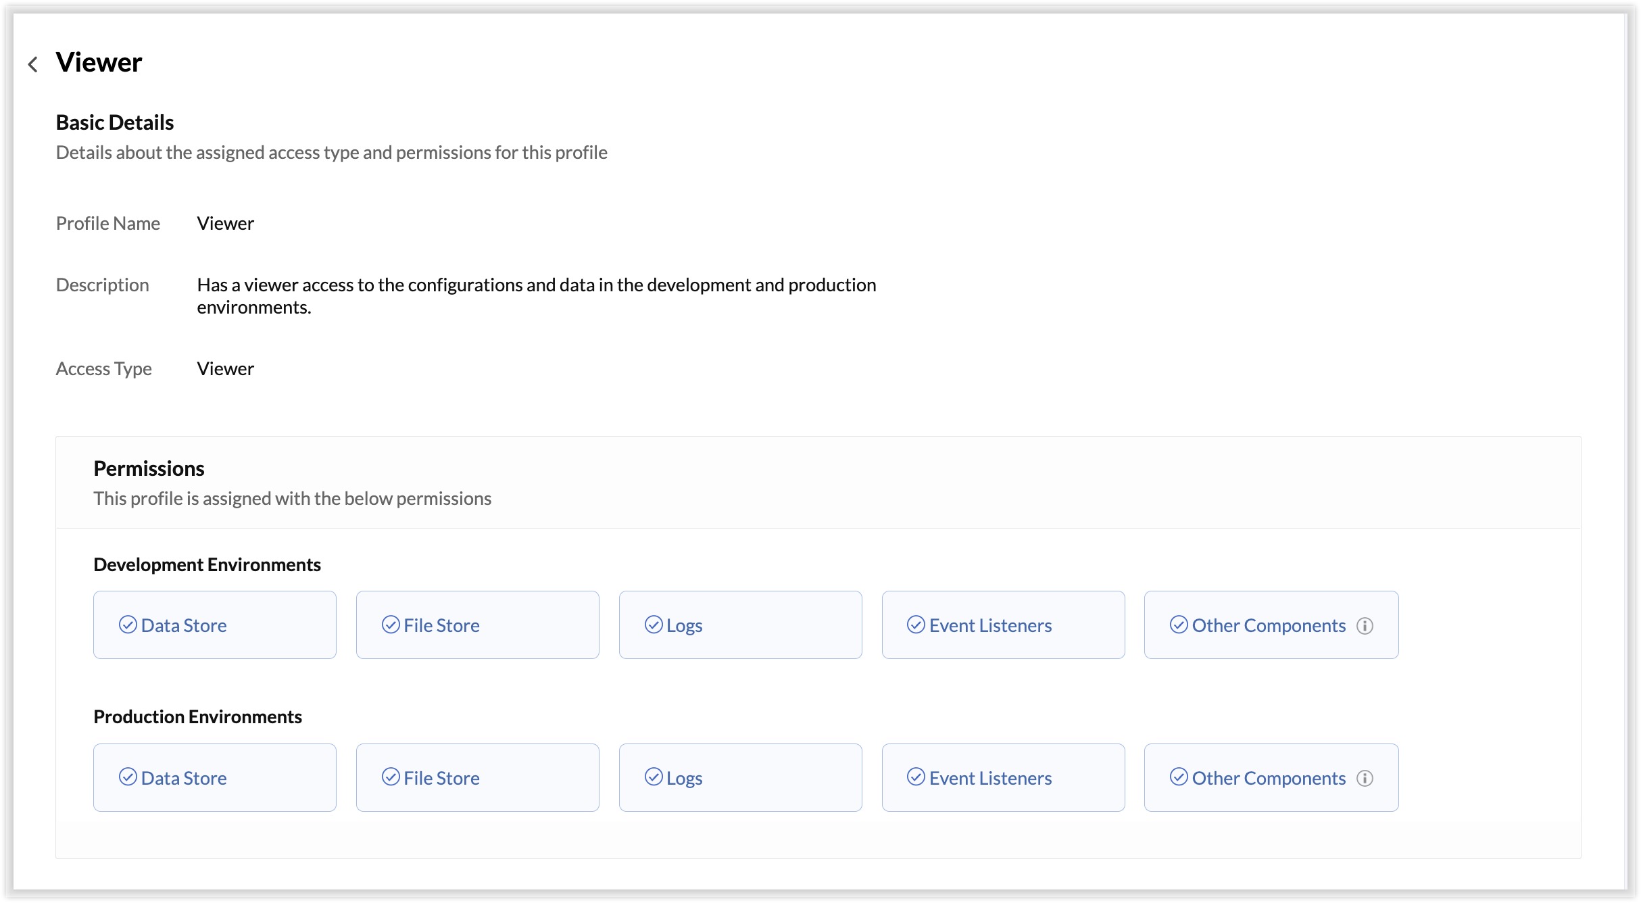Viewport: 1641px width, 903px height.
Task: Click checkmark icon on Production File Store
Action: (x=391, y=777)
